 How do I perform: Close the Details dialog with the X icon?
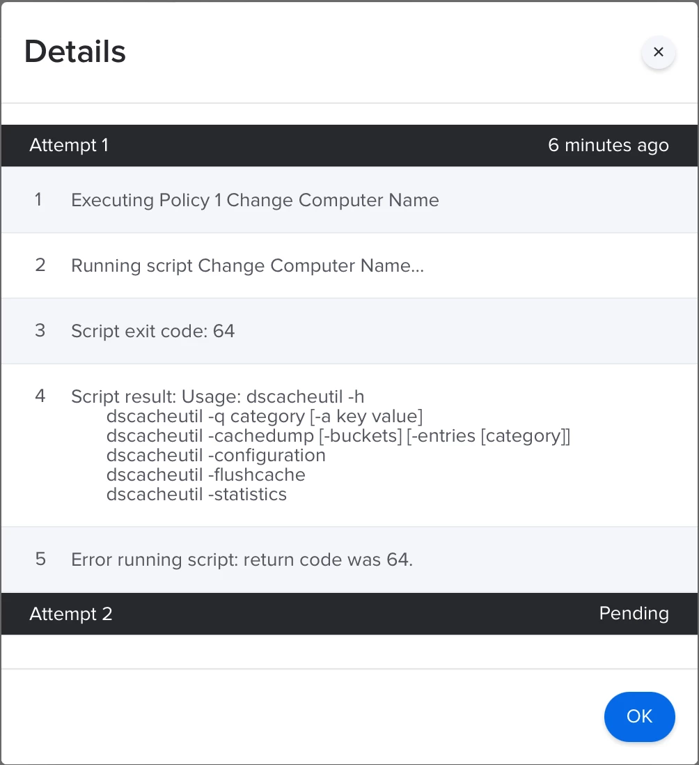pyautogui.click(x=658, y=52)
